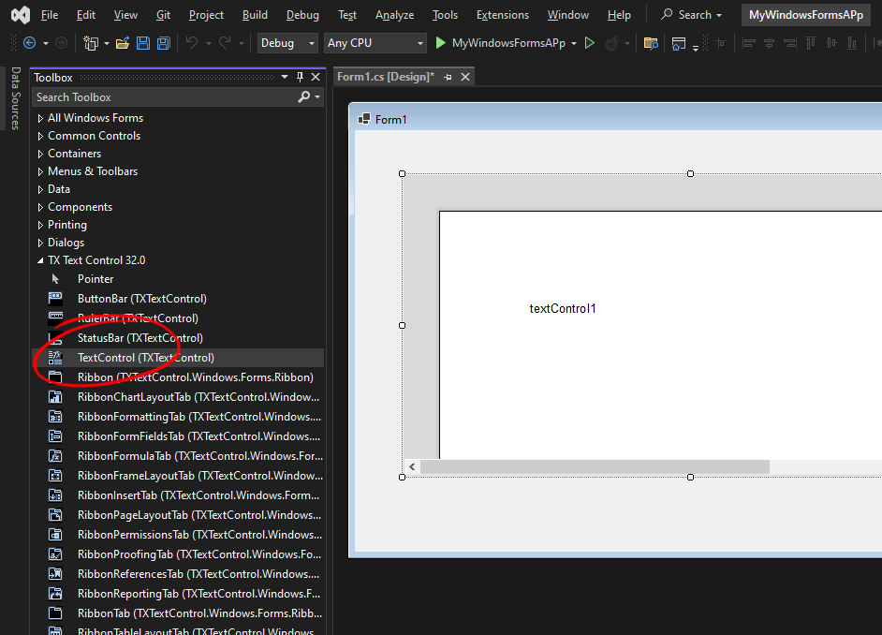Click the Form1 title bar in the designer
Viewport: 882px width, 635px height.
pyautogui.click(x=616, y=119)
